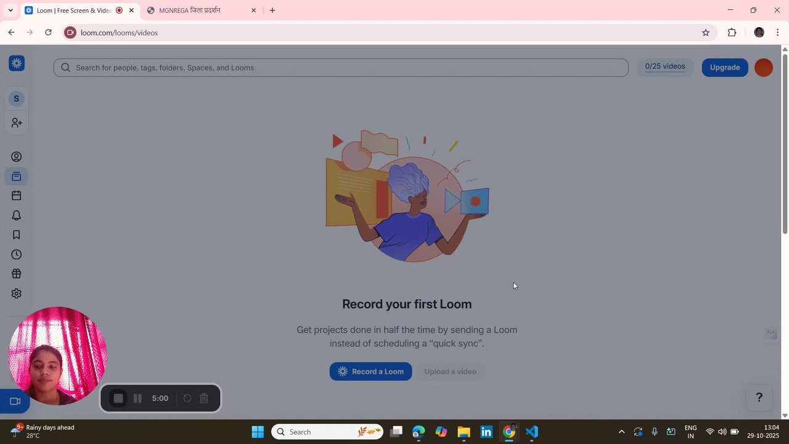Click the microphone tray icon

(x=655, y=432)
